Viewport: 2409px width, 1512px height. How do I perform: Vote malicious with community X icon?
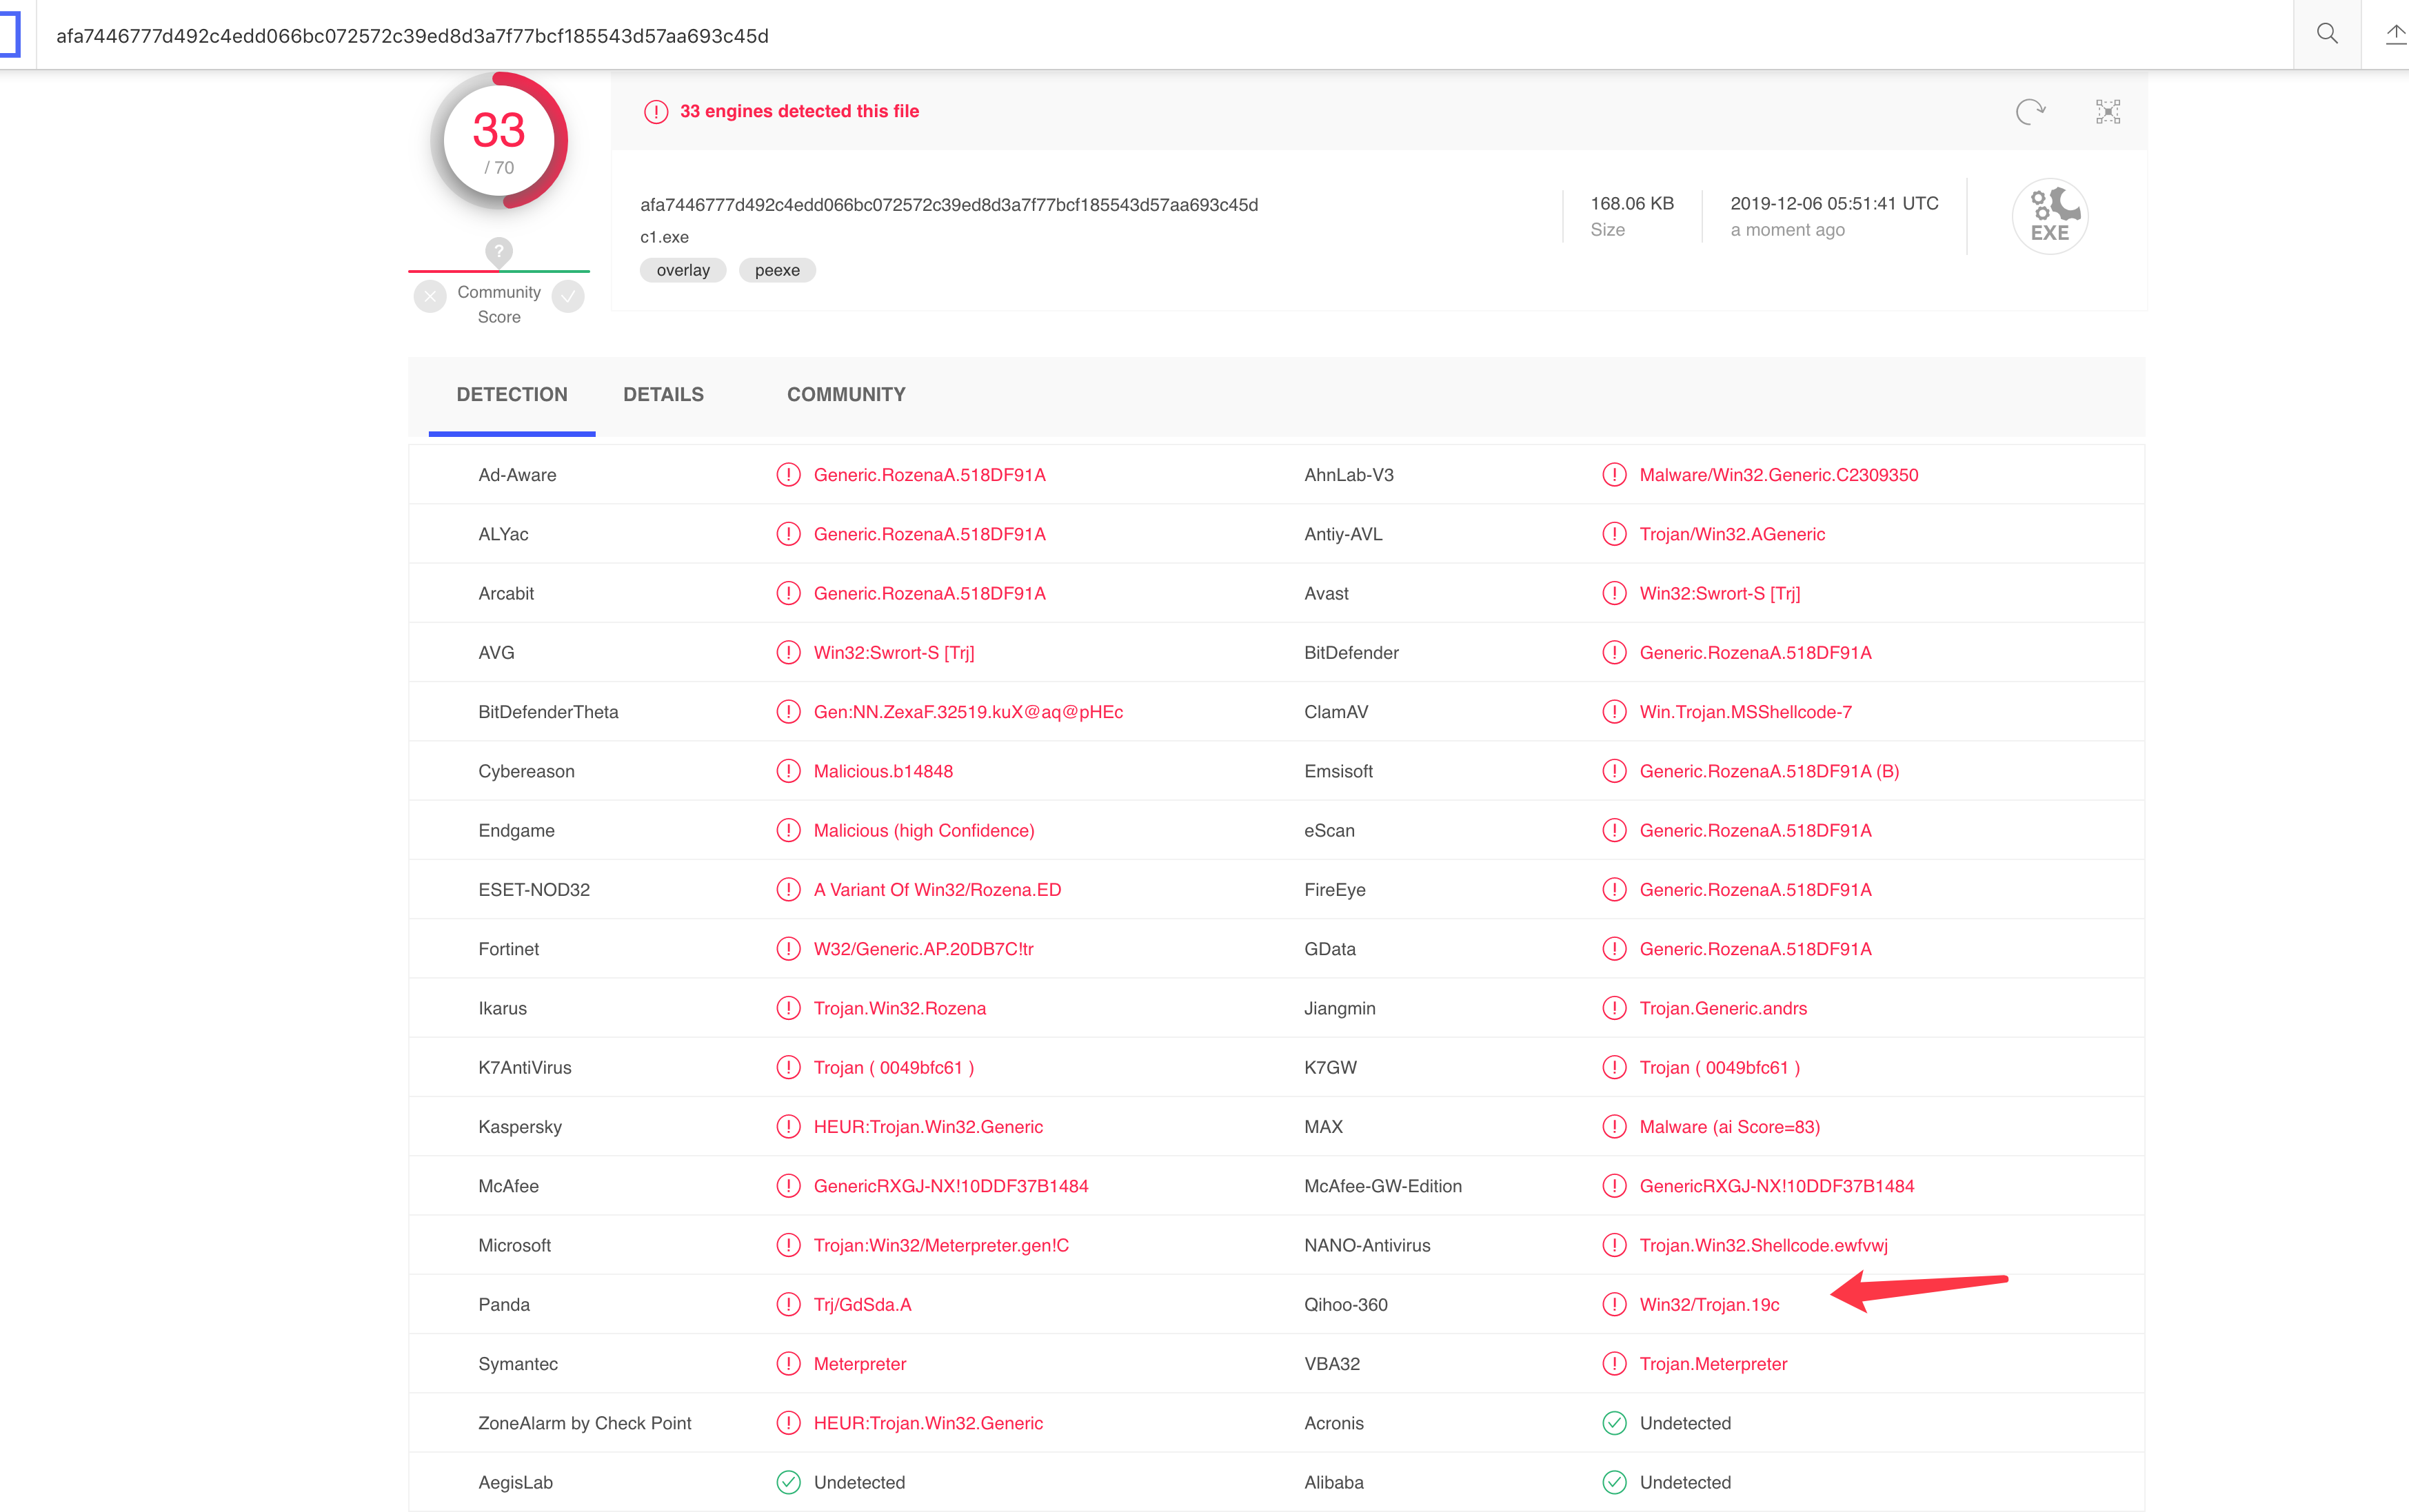point(430,296)
